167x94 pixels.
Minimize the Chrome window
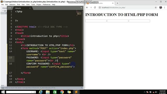point(156,2)
